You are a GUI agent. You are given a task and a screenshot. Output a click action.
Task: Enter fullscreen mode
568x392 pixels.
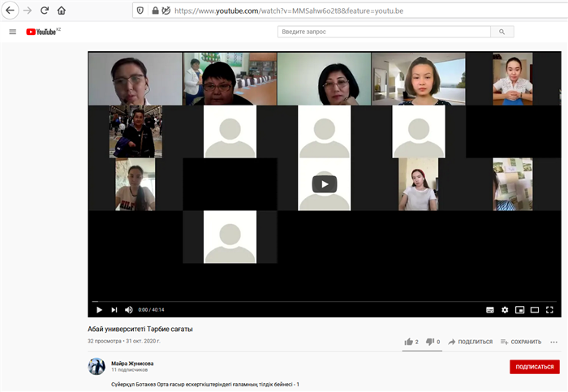(549, 309)
